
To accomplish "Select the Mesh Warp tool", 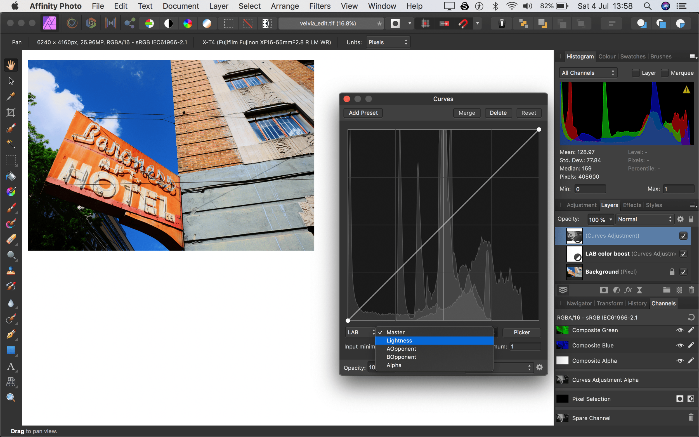I will 11,382.
